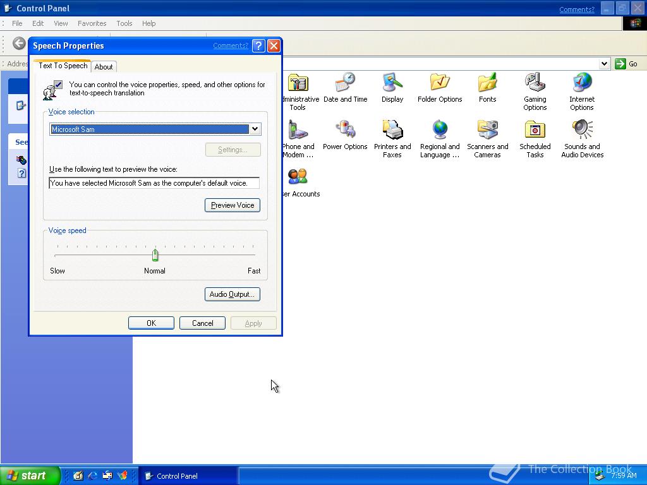
Task: Open the Power Options icon
Action: (345, 130)
